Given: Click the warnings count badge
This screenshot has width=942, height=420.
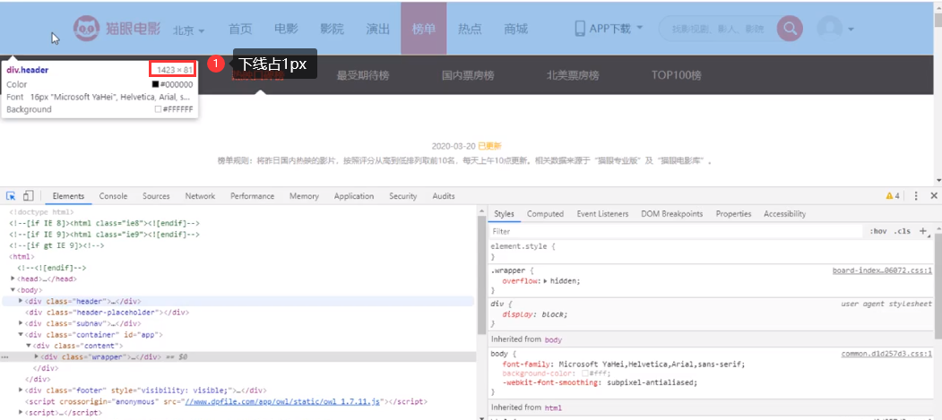Looking at the screenshot, I should coord(893,196).
